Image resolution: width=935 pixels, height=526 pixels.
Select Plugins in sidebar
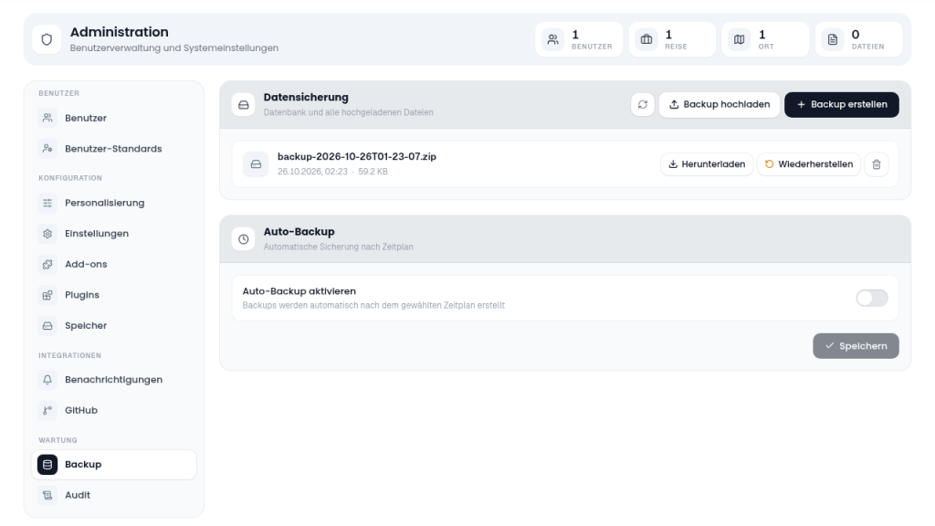114,295
